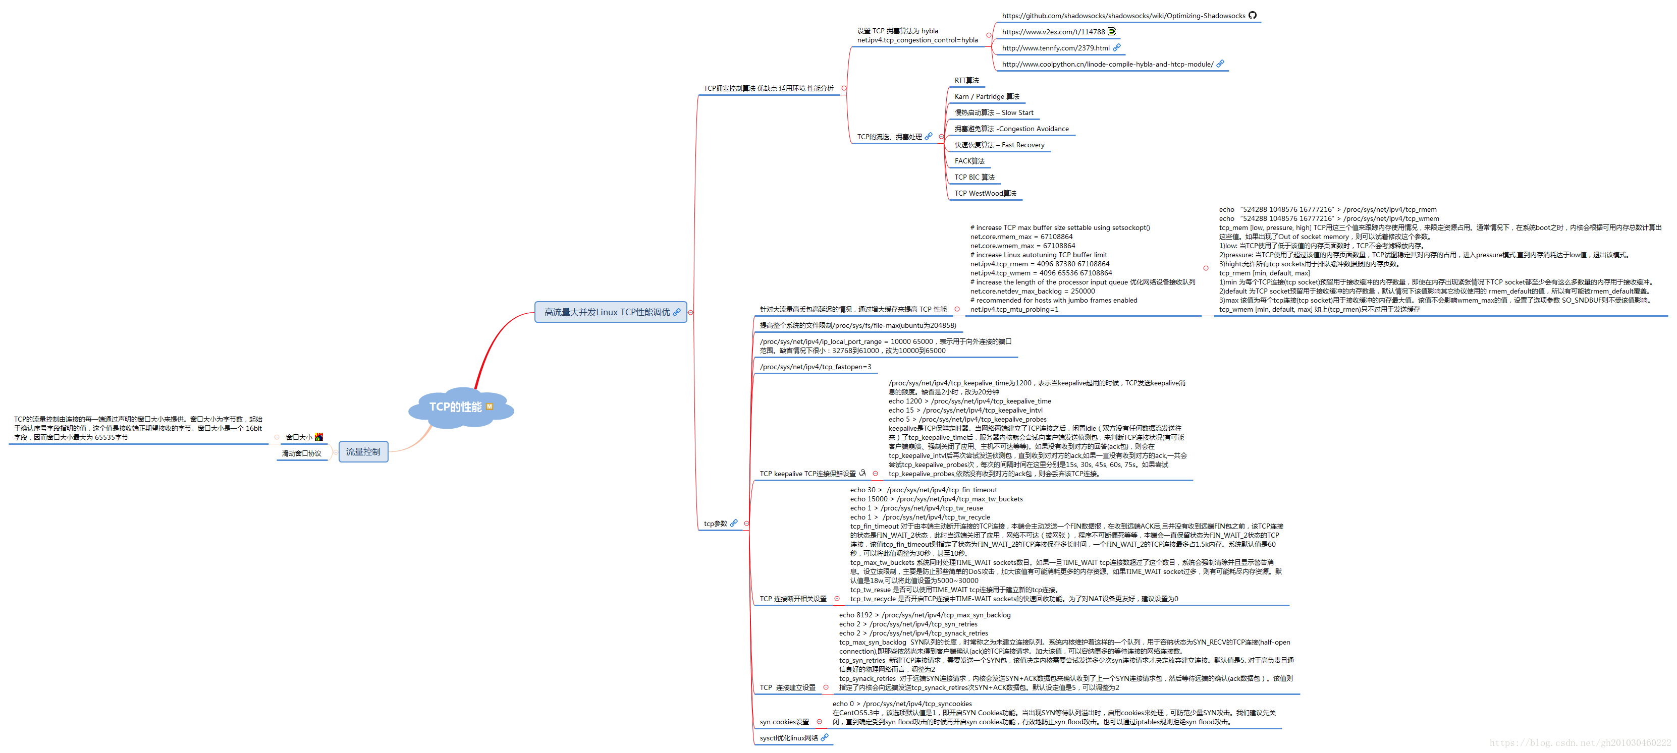This screenshot has width=1677, height=753.
Task: Click the icon after TCP keepalive TCP连接保鲜设置
Action: coord(862,473)
